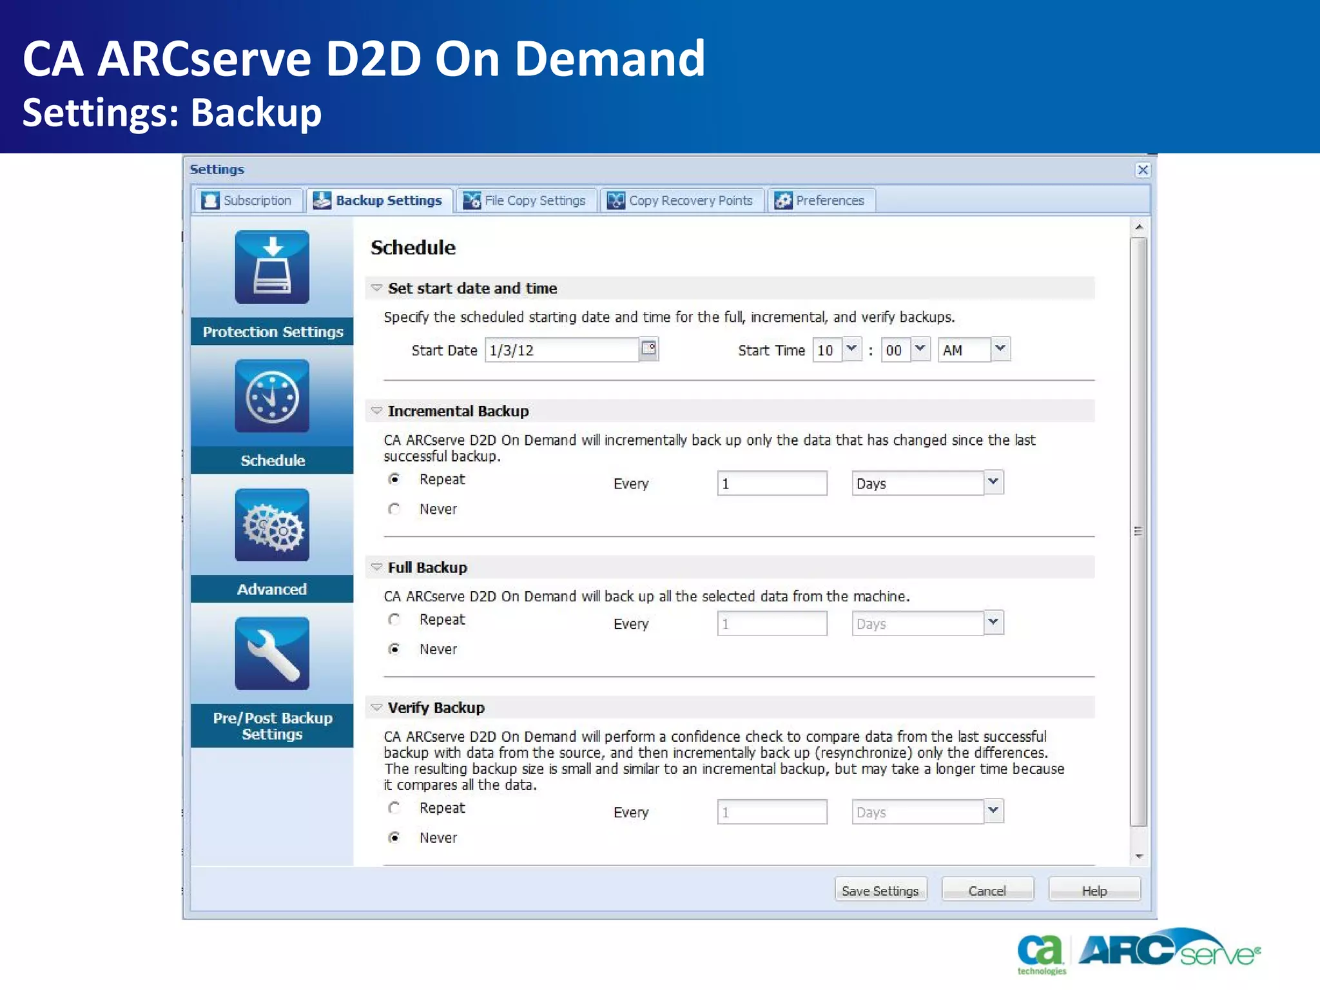Click the Copy Recovery Points tab icon
The image size is (1320, 990).
(x=616, y=200)
